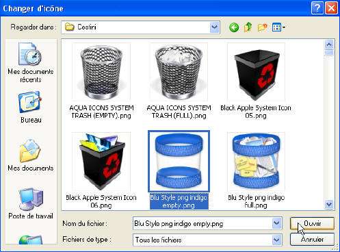Click the label Blu Style png indigo full.png
Viewport: 340px width, 252px height.
256,201
